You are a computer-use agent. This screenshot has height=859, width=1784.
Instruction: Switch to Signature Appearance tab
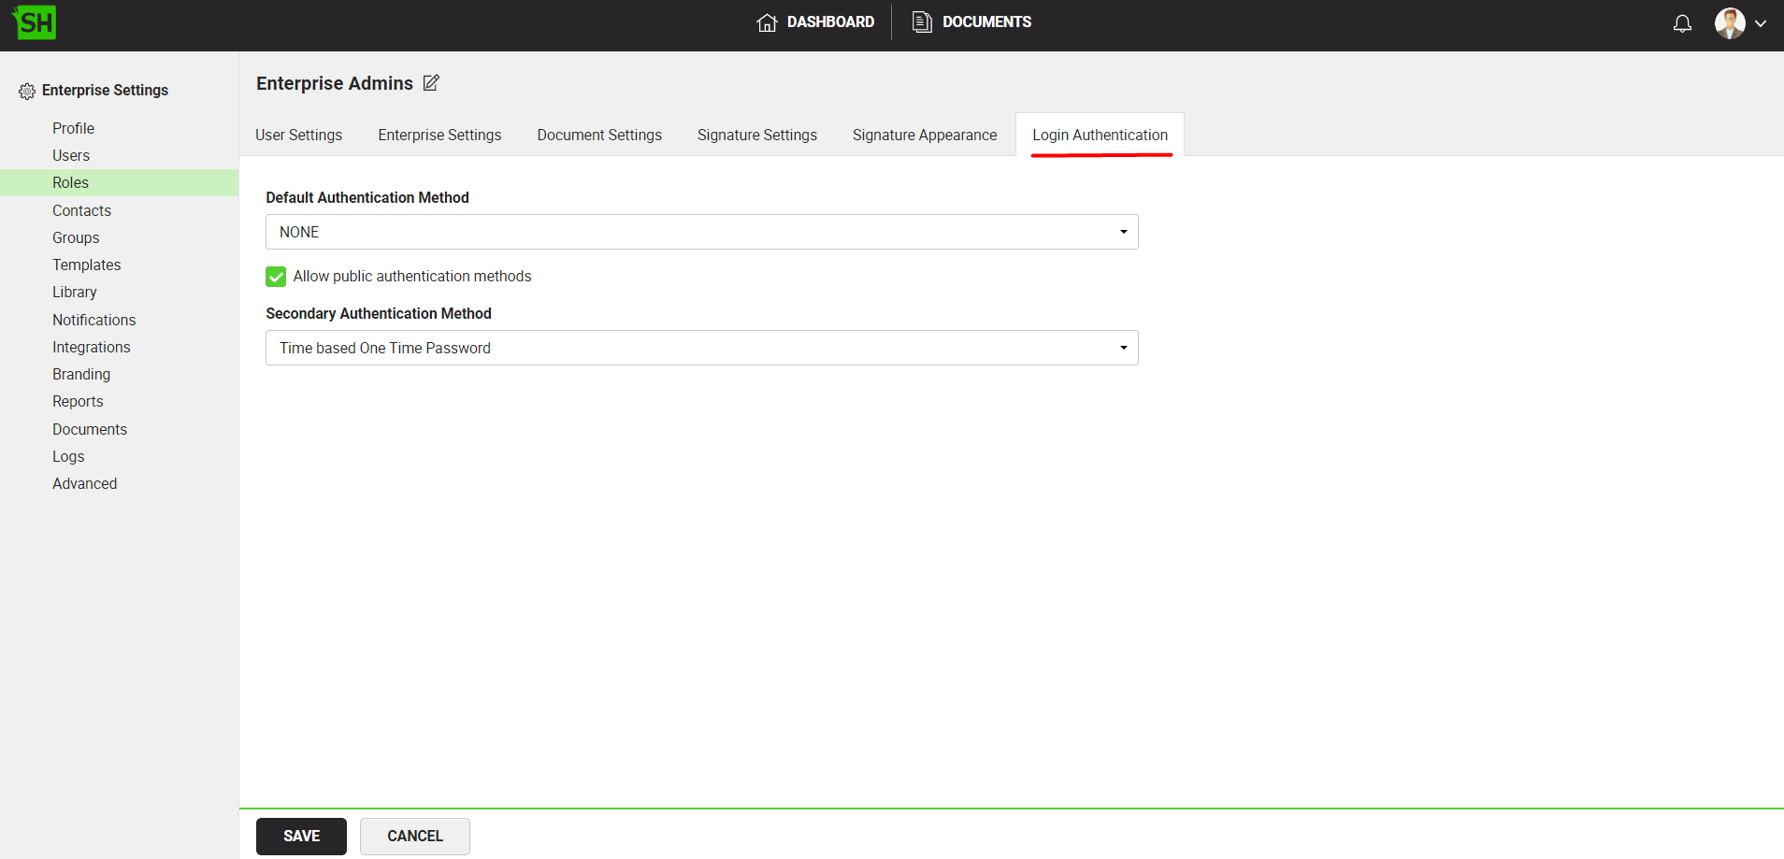(924, 136)
